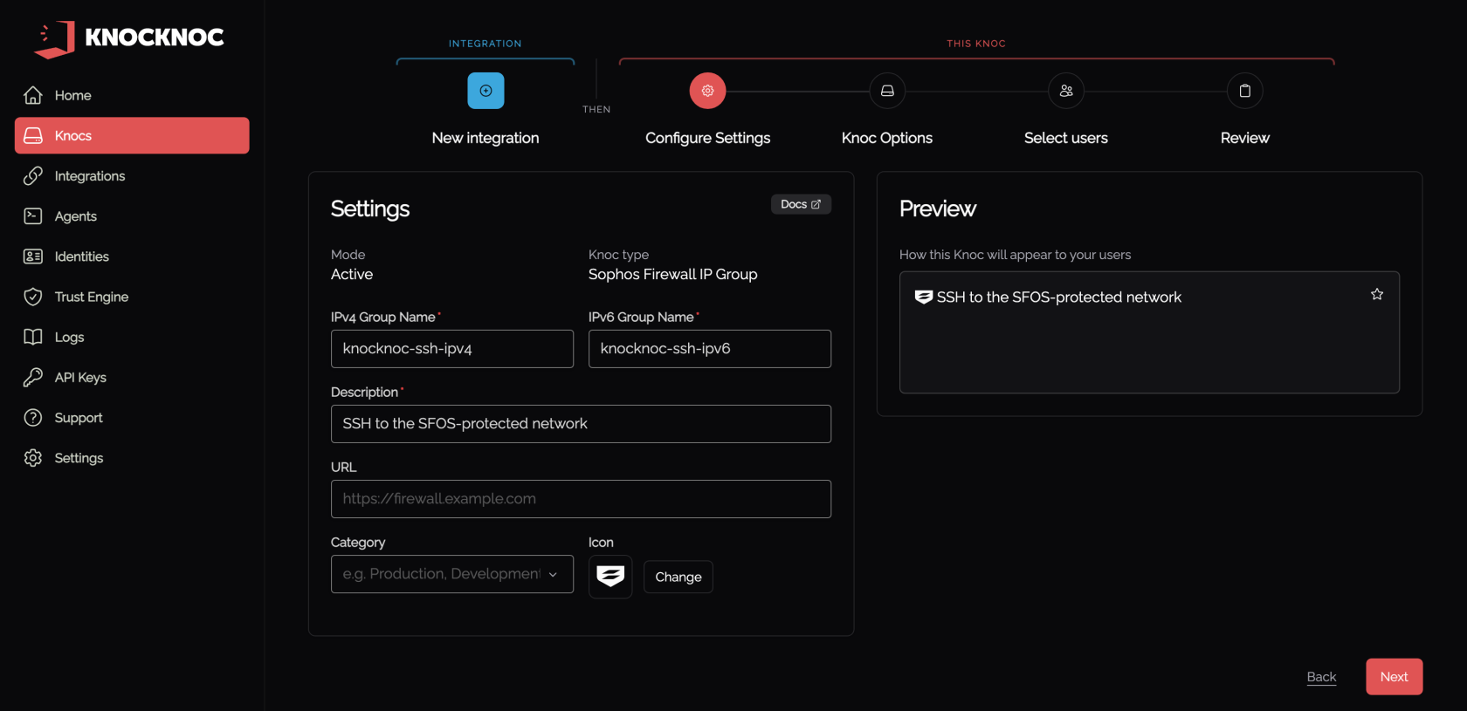
Task: Click the 'Knoc Options' step label
Action: 887,138
